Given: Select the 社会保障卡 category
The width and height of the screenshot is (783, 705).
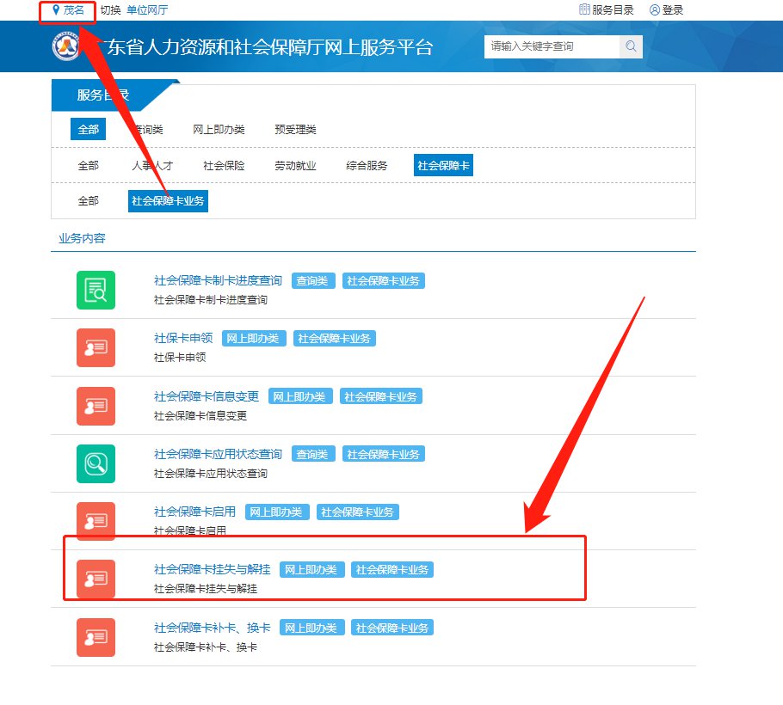Looking at the screenshot, I should coord(443,165).
